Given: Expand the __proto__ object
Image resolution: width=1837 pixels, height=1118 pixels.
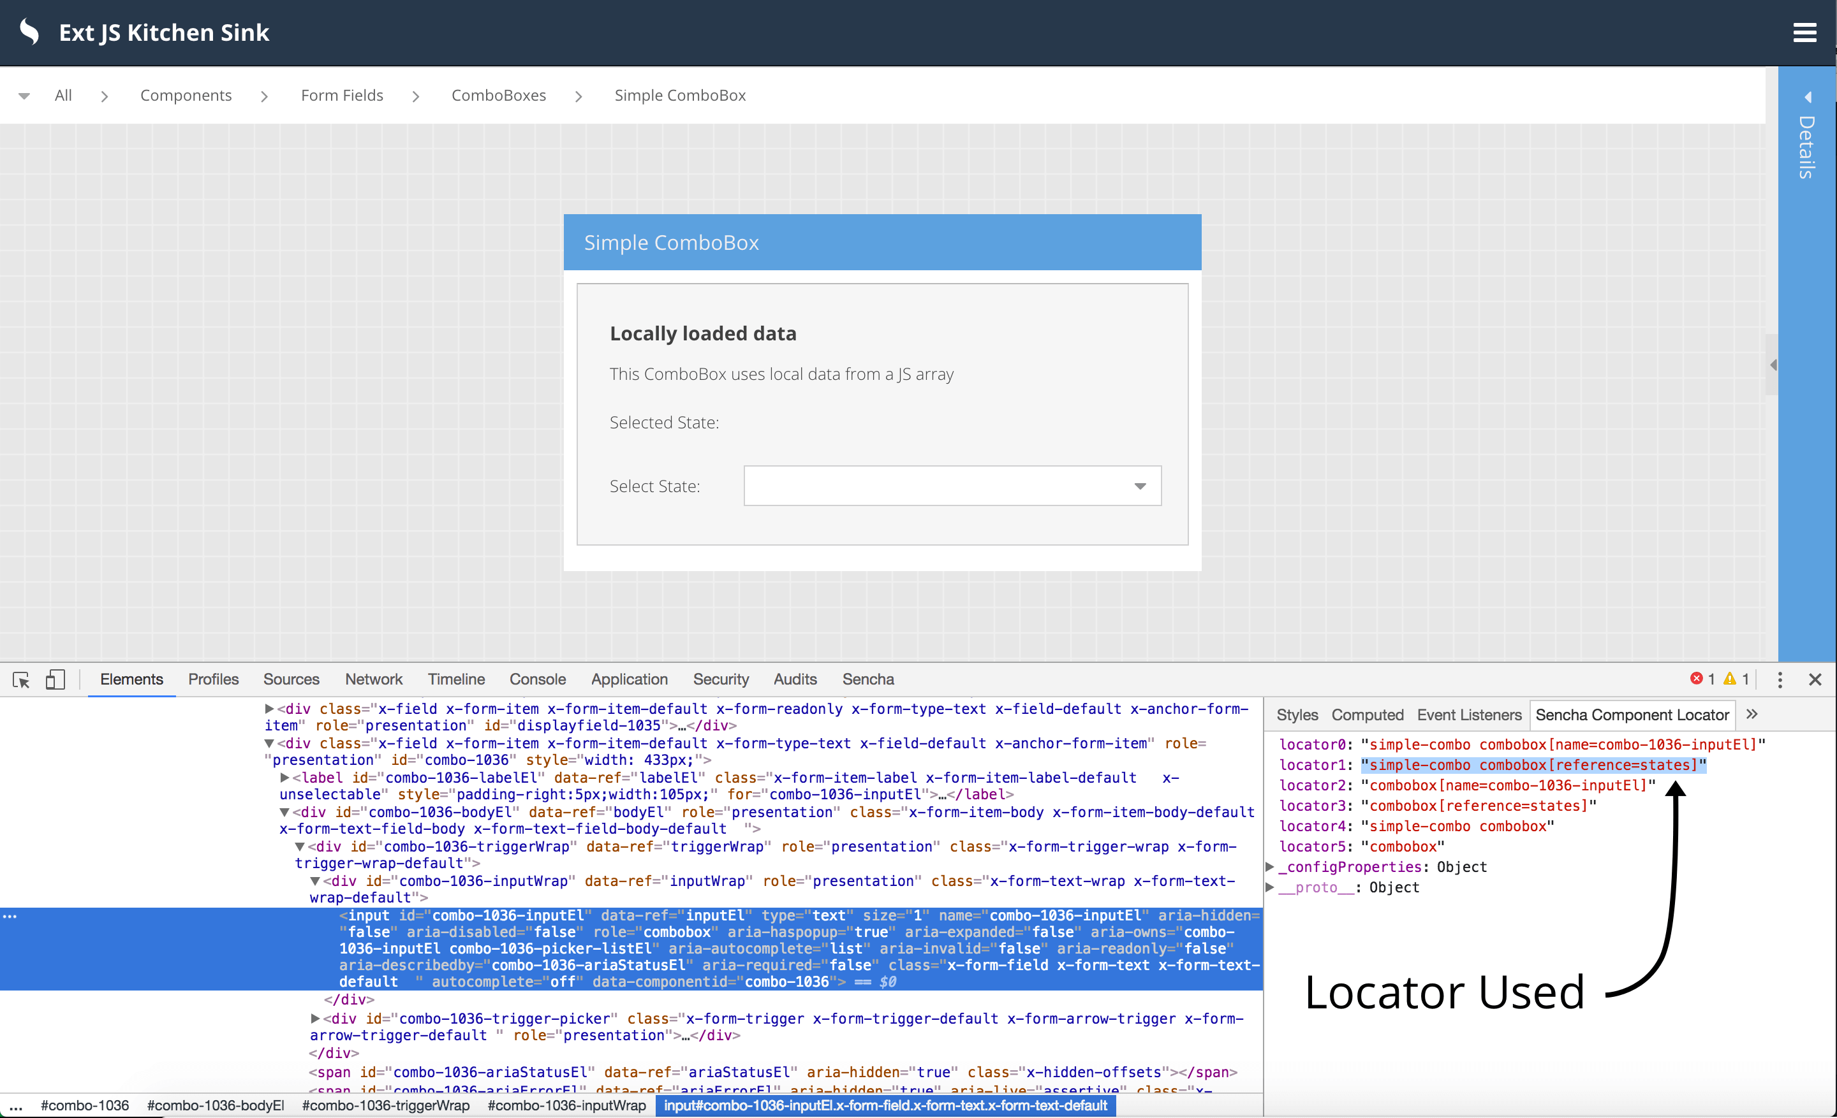Looking at the screenshot, I should coord(1271,887).
